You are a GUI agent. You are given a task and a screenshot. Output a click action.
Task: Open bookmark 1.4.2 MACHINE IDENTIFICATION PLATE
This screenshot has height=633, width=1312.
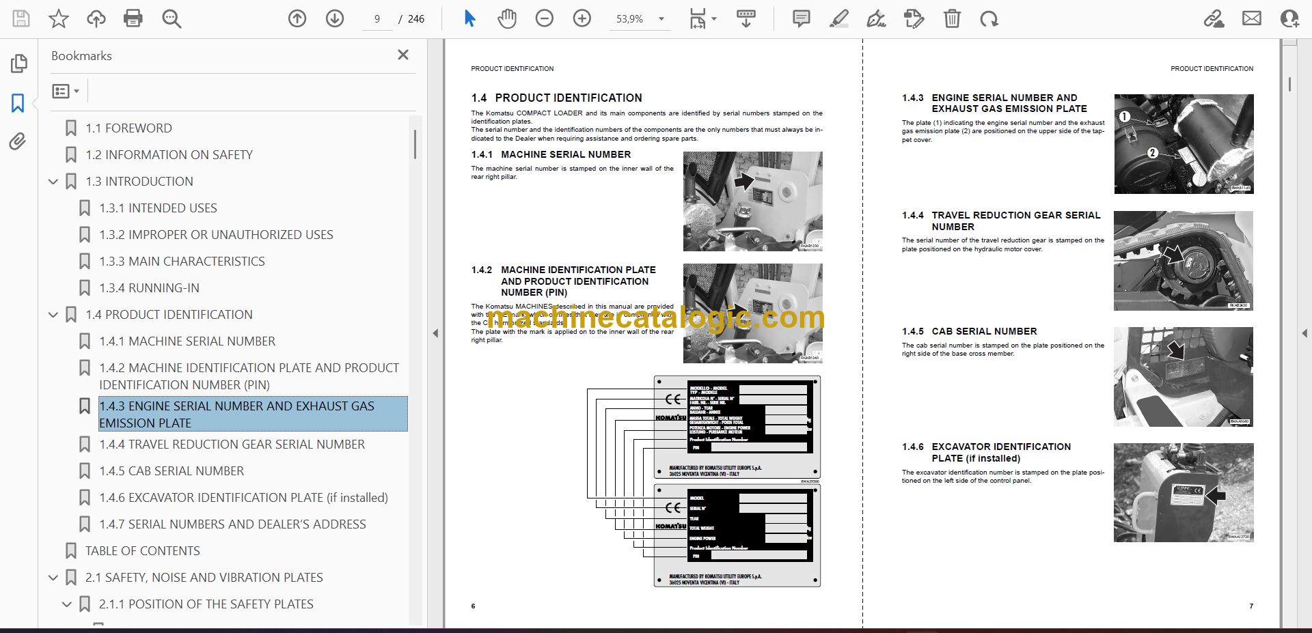(x=249, y=376)
